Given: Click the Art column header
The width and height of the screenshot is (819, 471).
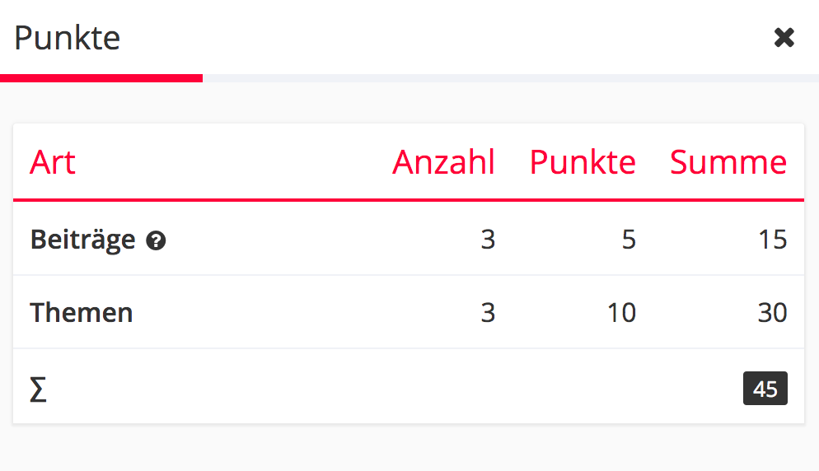Looking at the screenshot, I should pos(53,162).
